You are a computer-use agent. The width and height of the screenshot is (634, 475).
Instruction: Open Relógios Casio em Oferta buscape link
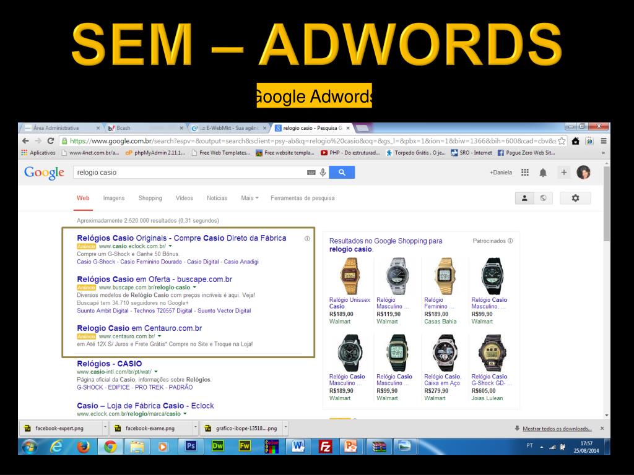[x=154, y=279]
